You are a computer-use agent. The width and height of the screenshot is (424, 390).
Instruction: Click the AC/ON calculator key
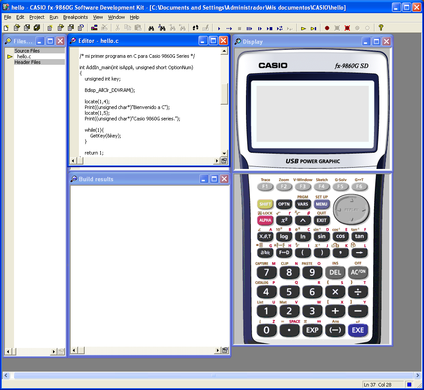(358, 272)
